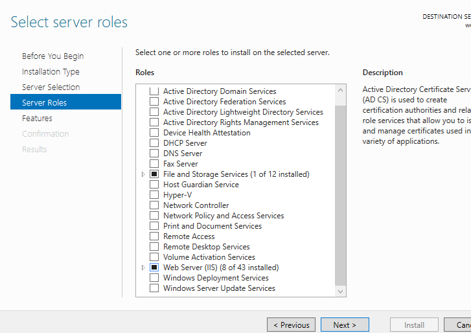
Task: Click the Next button
Action: click(345, 325)
